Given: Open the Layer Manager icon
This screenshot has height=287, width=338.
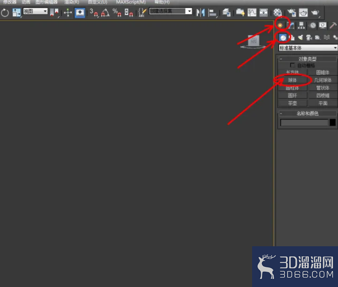Looking at the screenshot, I should pyautogui.click(x=226, y=12).
